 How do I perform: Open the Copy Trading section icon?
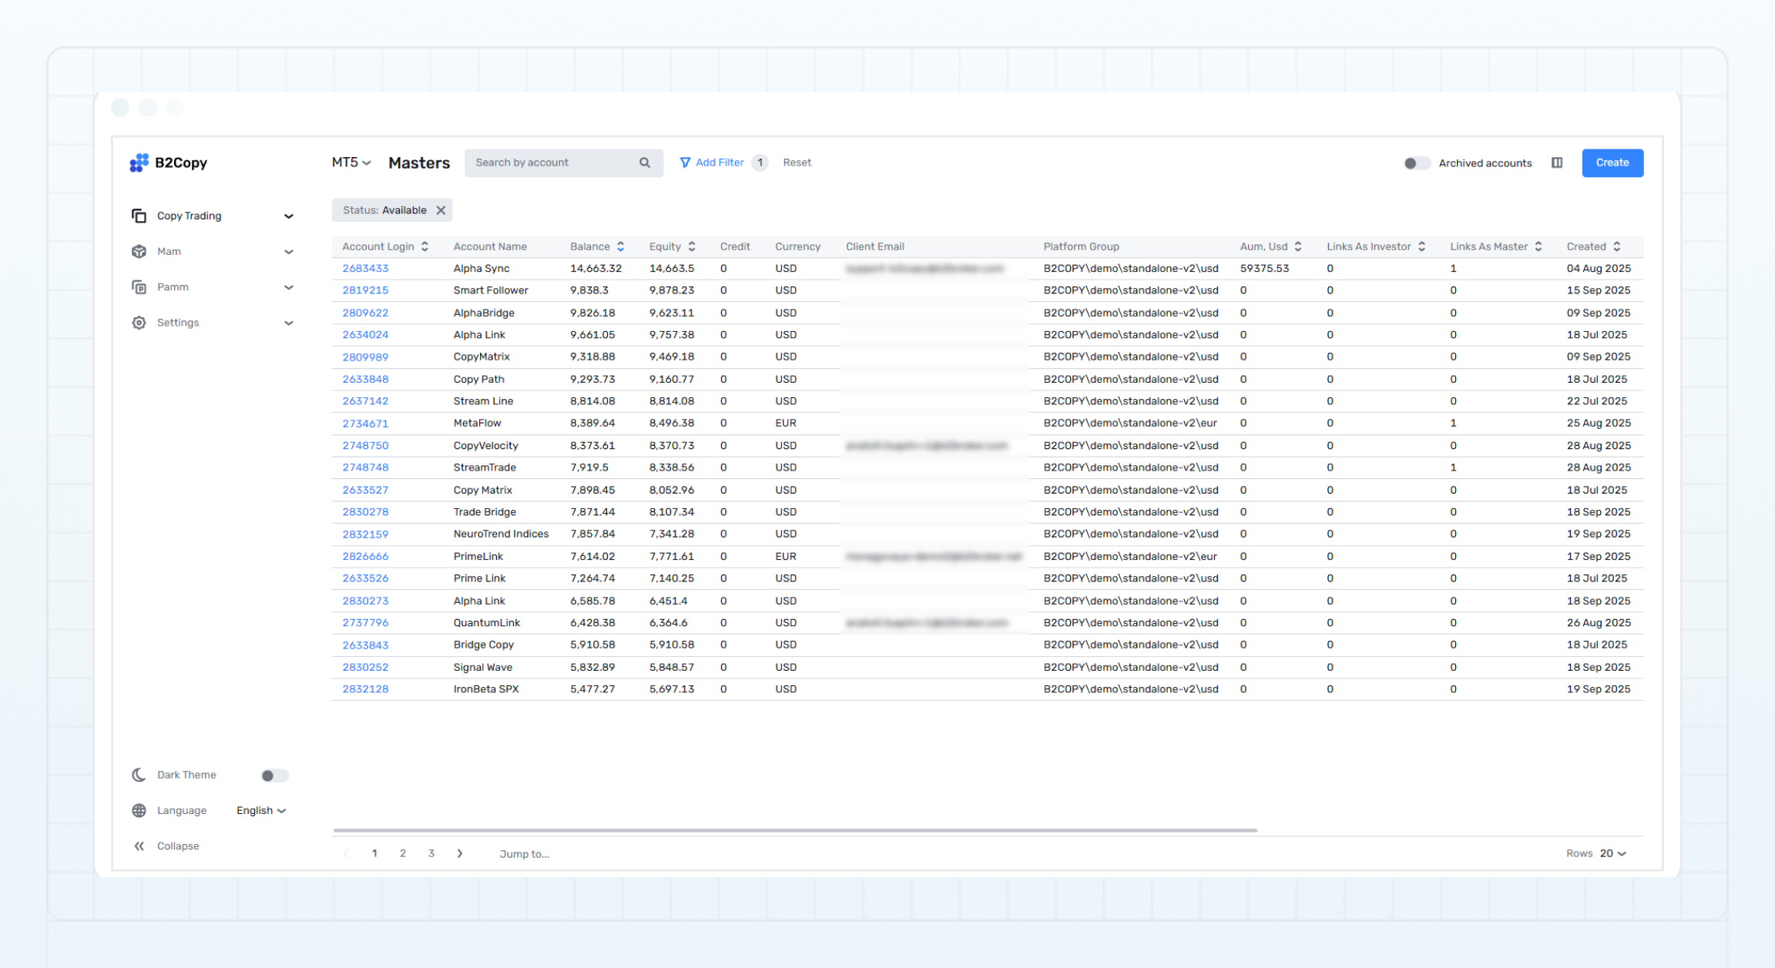[x=139, y=216]
